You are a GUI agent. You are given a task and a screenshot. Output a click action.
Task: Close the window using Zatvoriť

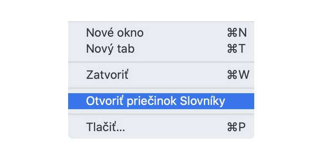point(161,75)
